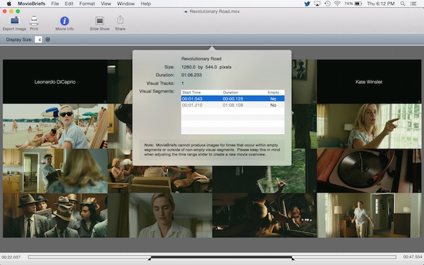Click the Empty column header
The height and width of the screenshot is (265, 424).
click(273, 93)
